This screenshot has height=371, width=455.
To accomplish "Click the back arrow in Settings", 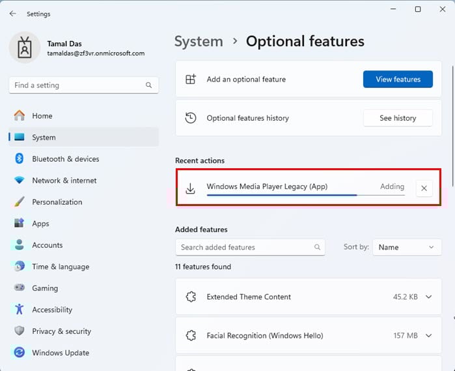I will tap(13, 14).
